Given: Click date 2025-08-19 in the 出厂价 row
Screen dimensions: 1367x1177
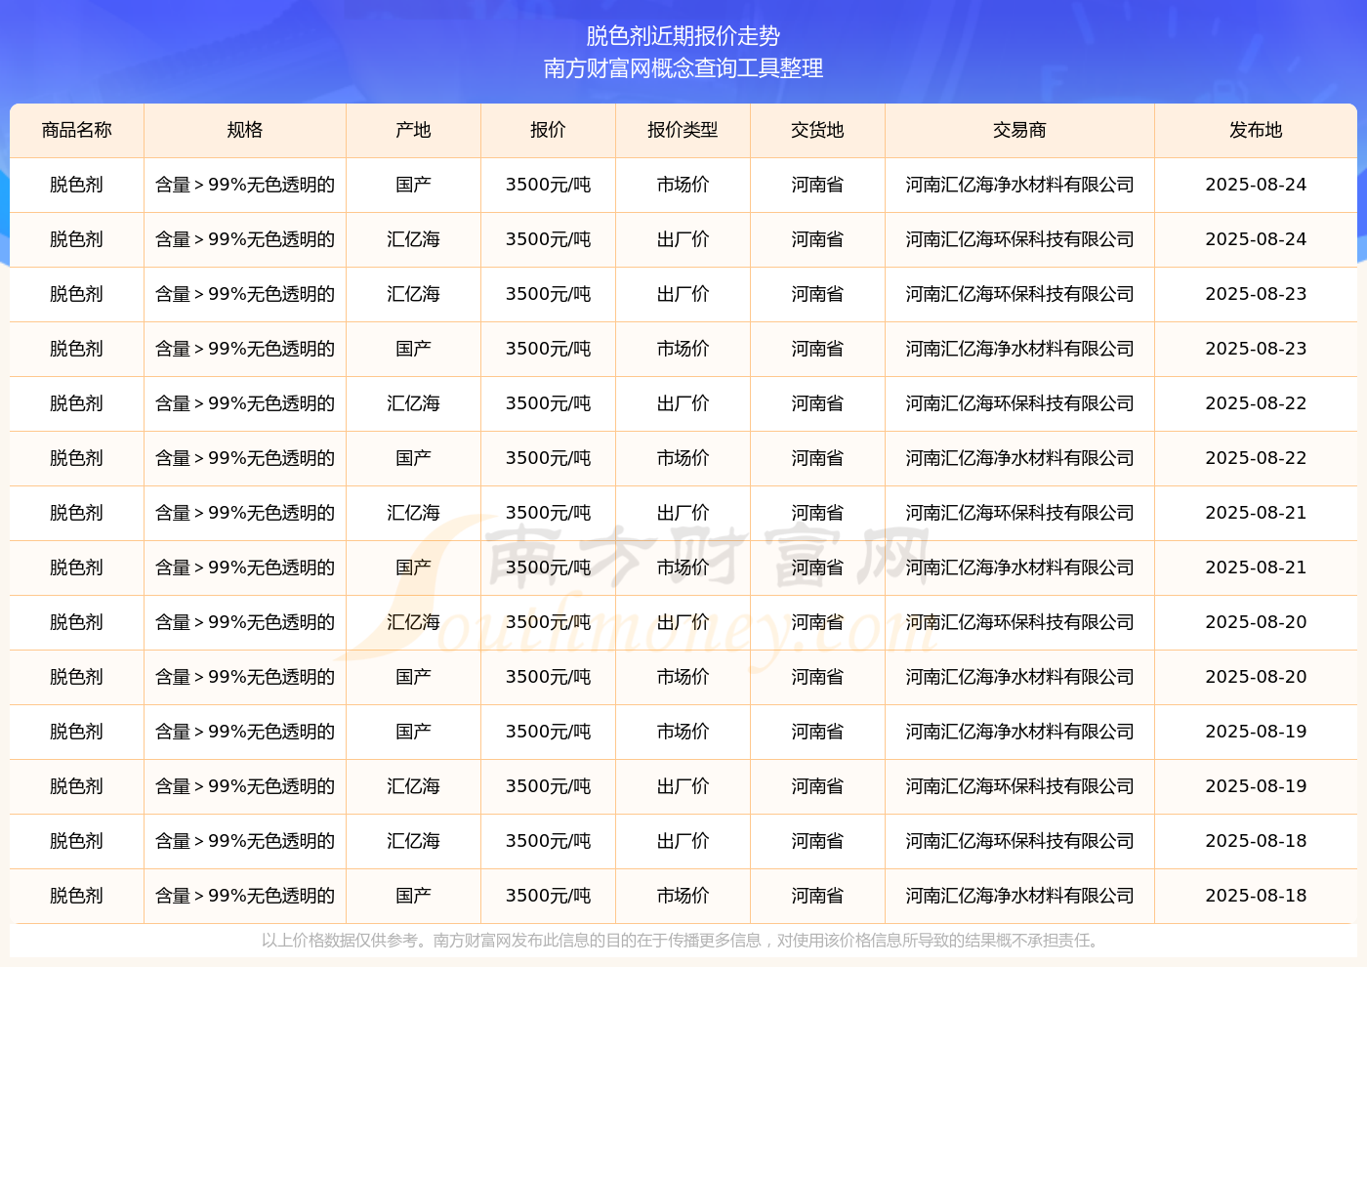Looking at the screenshot, I should (x=1256, y=786).
